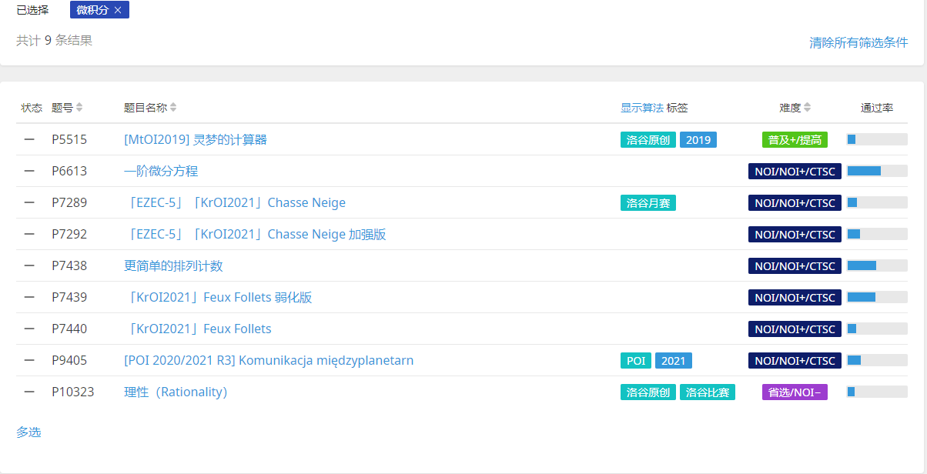Click the status dash for P7439
This screenshot has width=927, height=474.
tap(29, 297)
